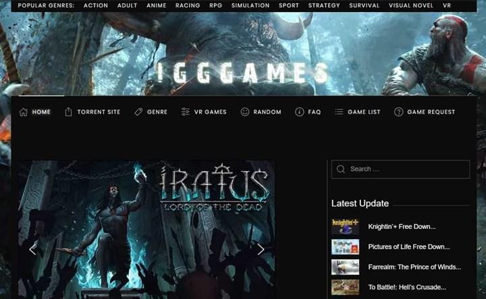The width and height of the screenshot is (486, 299).
Task: Select the Action genre in top bar
Action: click(96, 5)
